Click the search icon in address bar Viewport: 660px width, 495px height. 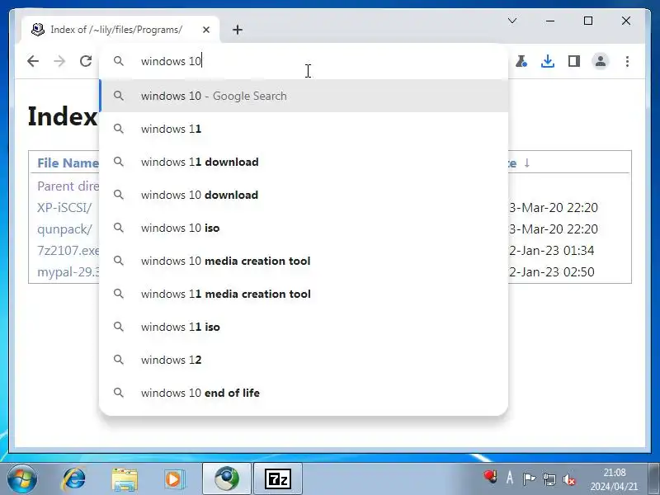click(x=119, y=61)
